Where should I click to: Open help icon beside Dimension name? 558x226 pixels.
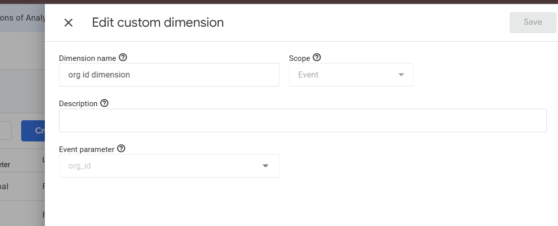123,57
